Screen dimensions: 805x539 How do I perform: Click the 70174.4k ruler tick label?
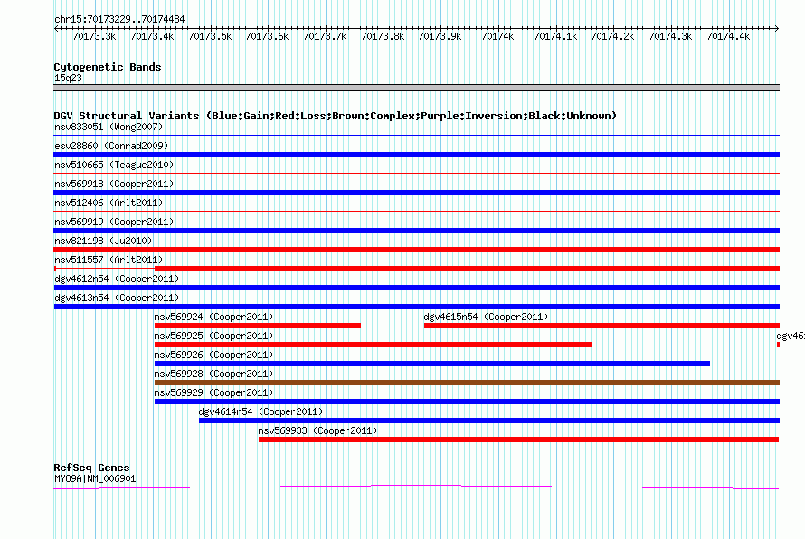click(728, 36)
